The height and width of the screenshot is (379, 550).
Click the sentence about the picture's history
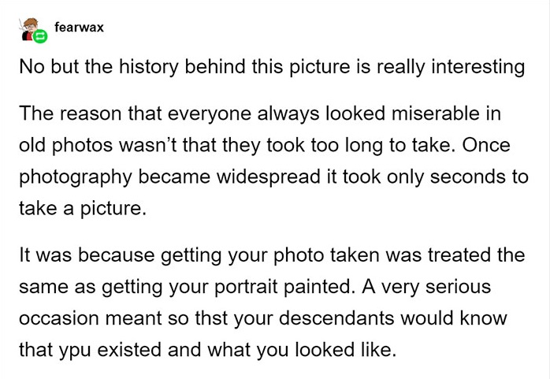(x=272, y=66)
